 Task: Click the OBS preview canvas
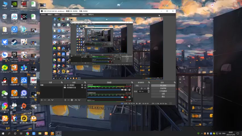pyautogui.click(x=108, y=48)
